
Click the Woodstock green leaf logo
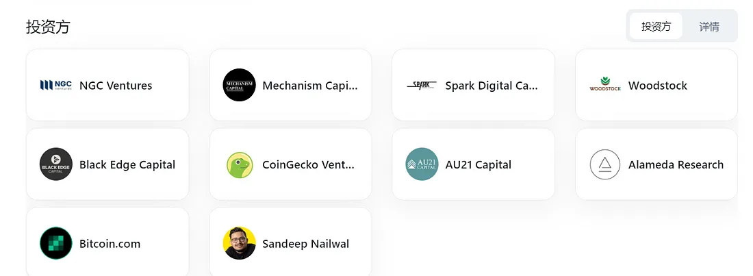coord(605,85)
